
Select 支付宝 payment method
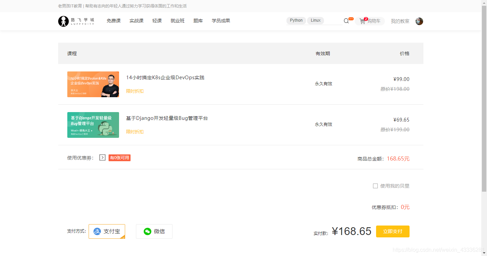(107, 231)
